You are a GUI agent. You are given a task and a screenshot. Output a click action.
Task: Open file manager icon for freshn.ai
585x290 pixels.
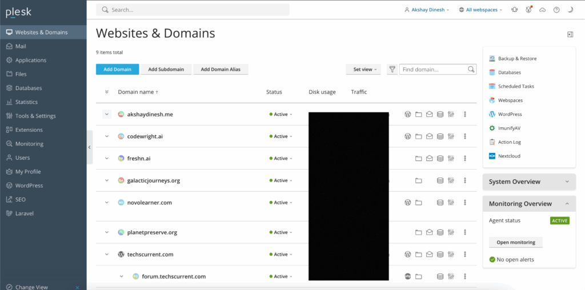[x=419, y=159]
